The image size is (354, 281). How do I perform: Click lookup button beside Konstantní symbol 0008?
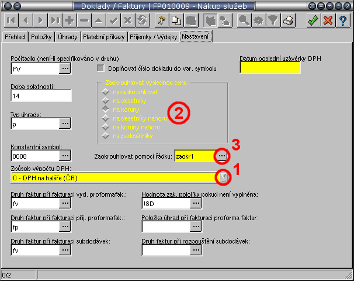pos(65,156)
